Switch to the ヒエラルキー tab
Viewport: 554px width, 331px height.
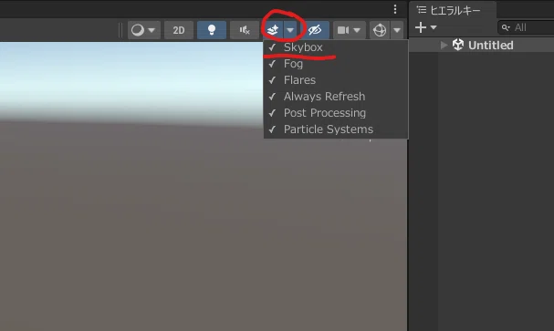[x=453, y=10]
